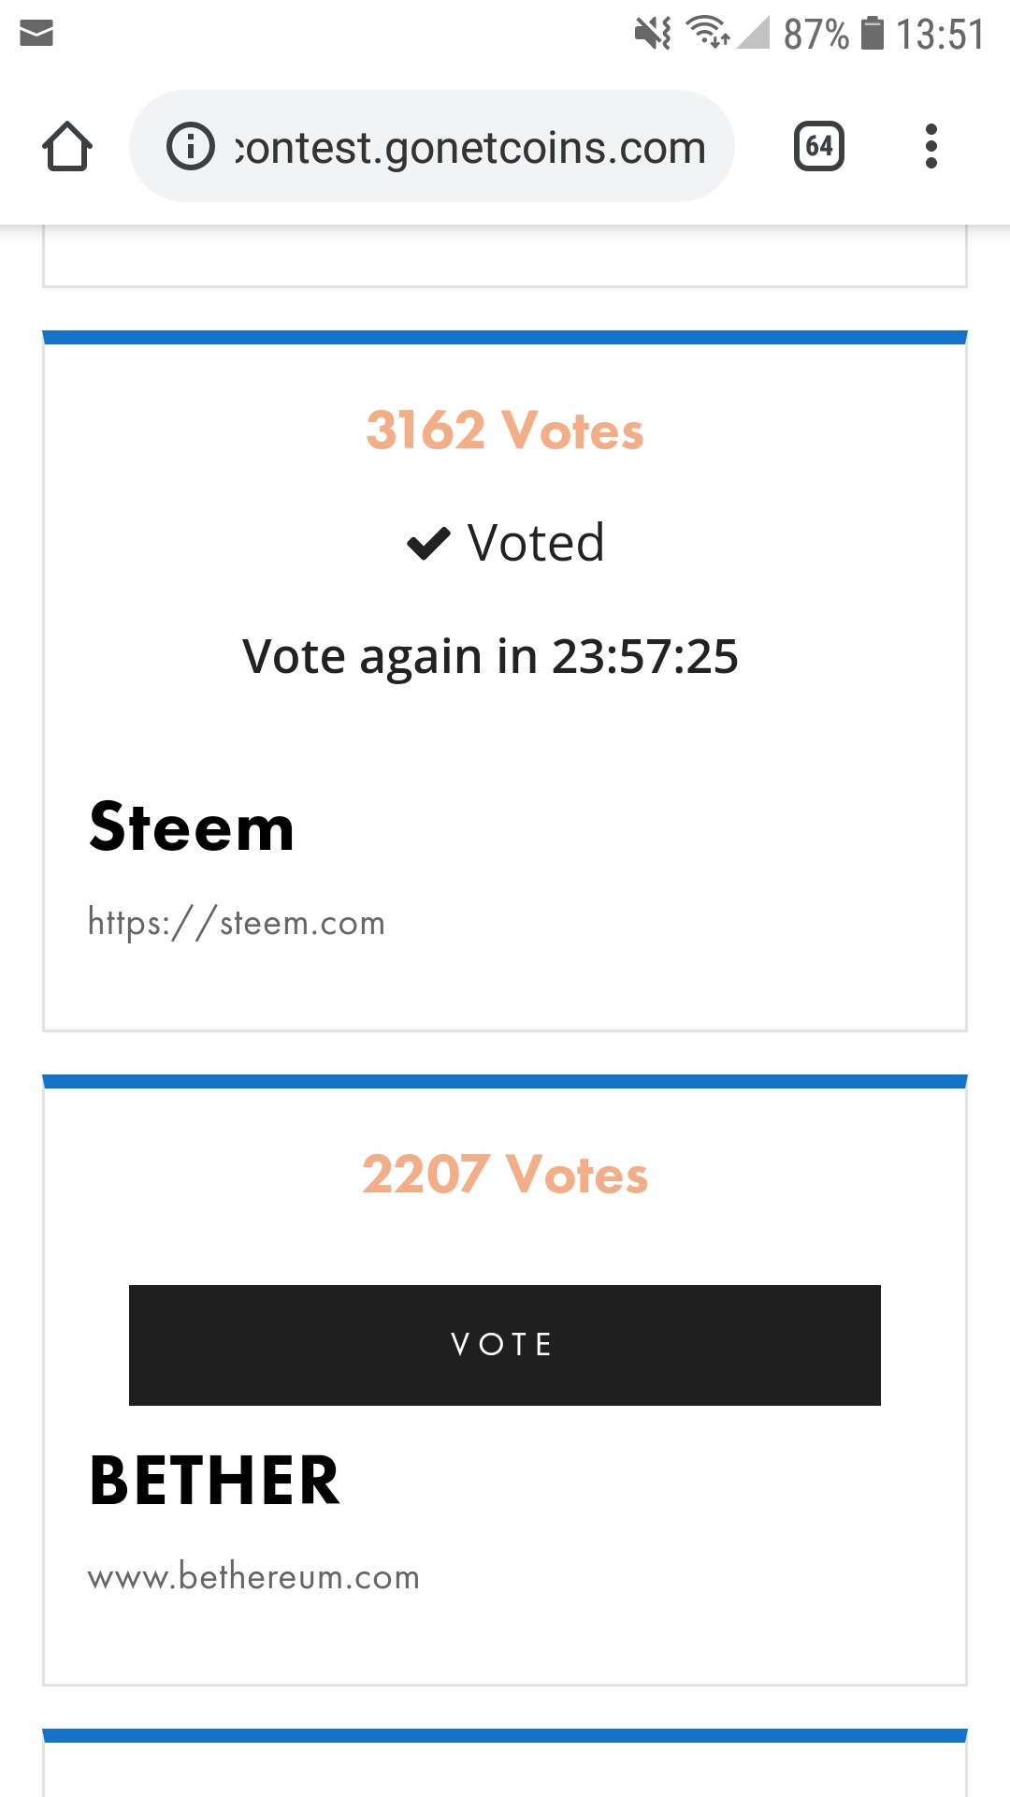Tap the BETHER project heading
The width and height of the screenshot is (1010, 1797).
click(214, 1481)
